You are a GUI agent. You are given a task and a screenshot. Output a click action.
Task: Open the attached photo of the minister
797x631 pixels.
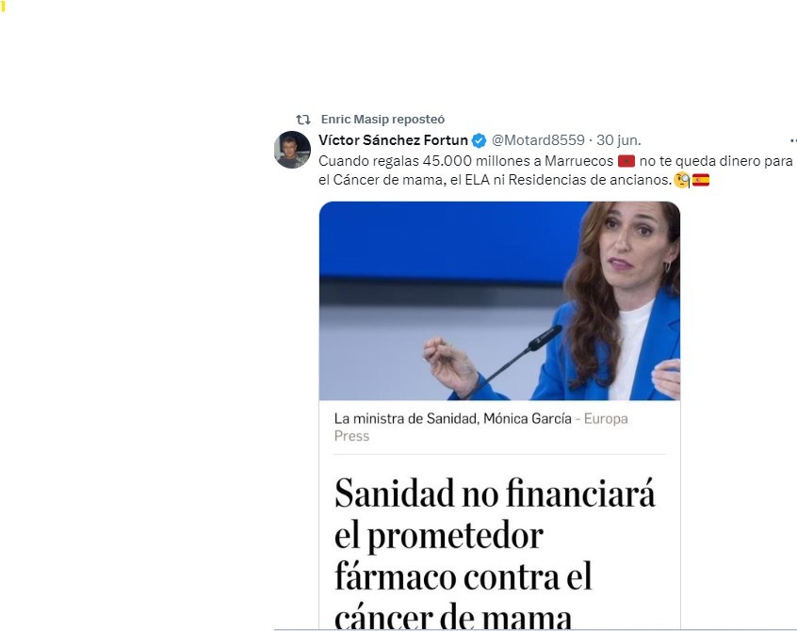click(x=499, y=300)
